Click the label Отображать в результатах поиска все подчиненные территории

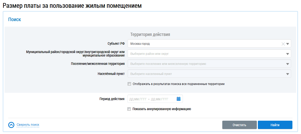click(178, 84)
